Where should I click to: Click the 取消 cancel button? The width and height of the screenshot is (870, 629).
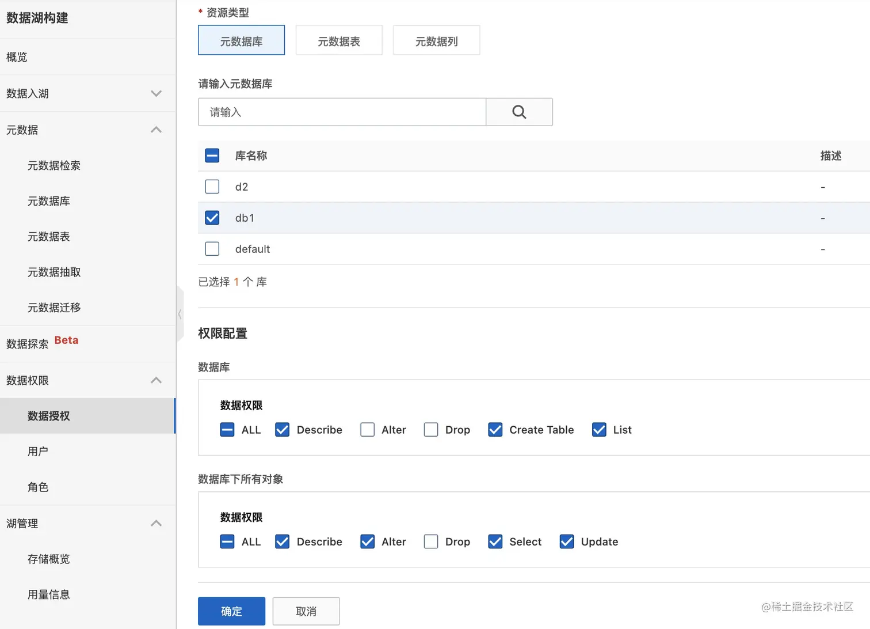click(306, 611)
